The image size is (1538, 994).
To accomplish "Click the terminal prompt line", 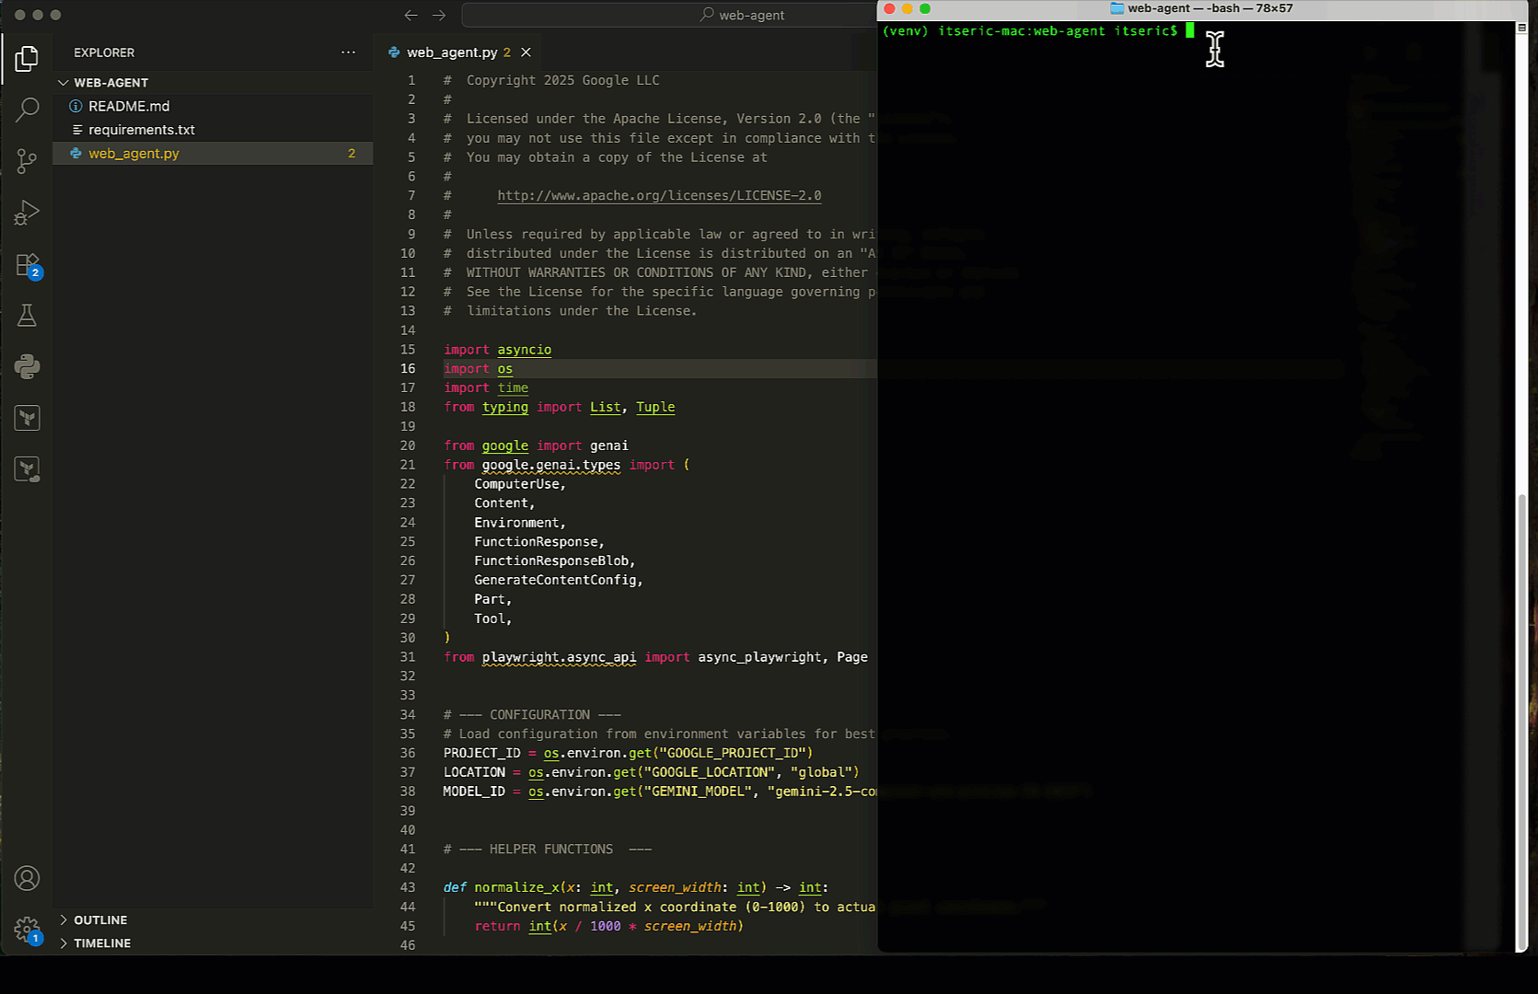I will (1038, 31).
